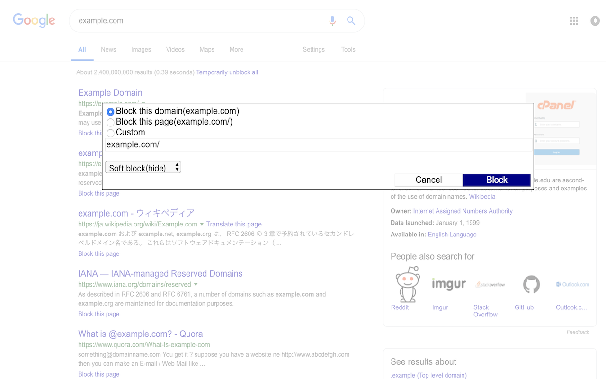Image resolution: width=606 pixels, height=379 pixels.
Task: Click the magnifying glass search icon
Action: click(x=351, y=20)
